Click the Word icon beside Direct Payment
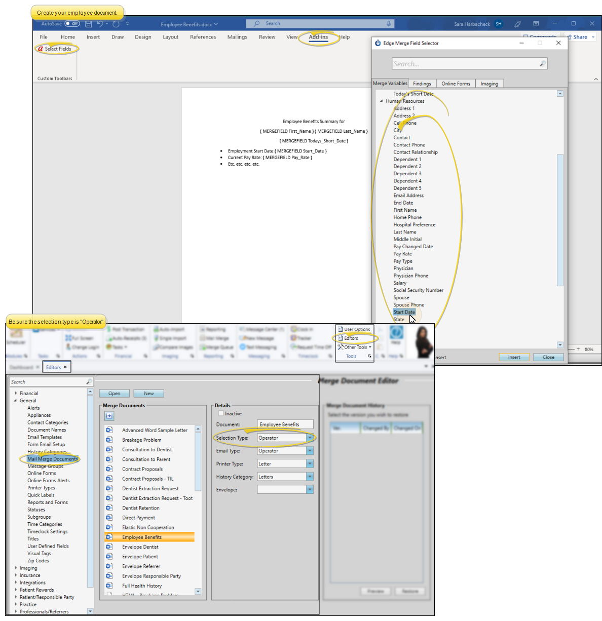This screenshot has width=602, height=621. (109, 518)
